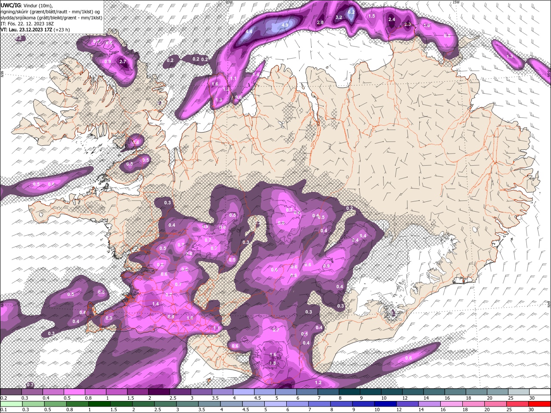Click the 2.8 snowfall value on the map
551x413 pixels.
click(x=320, y=22)
